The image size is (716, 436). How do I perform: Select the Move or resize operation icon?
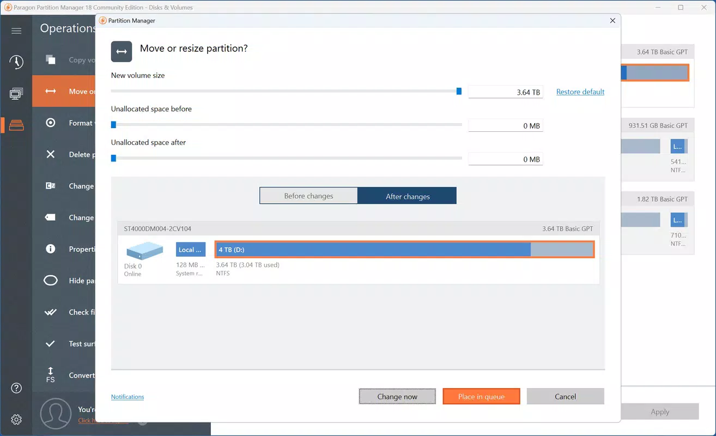pyautogui.click(x=51, y=91)
